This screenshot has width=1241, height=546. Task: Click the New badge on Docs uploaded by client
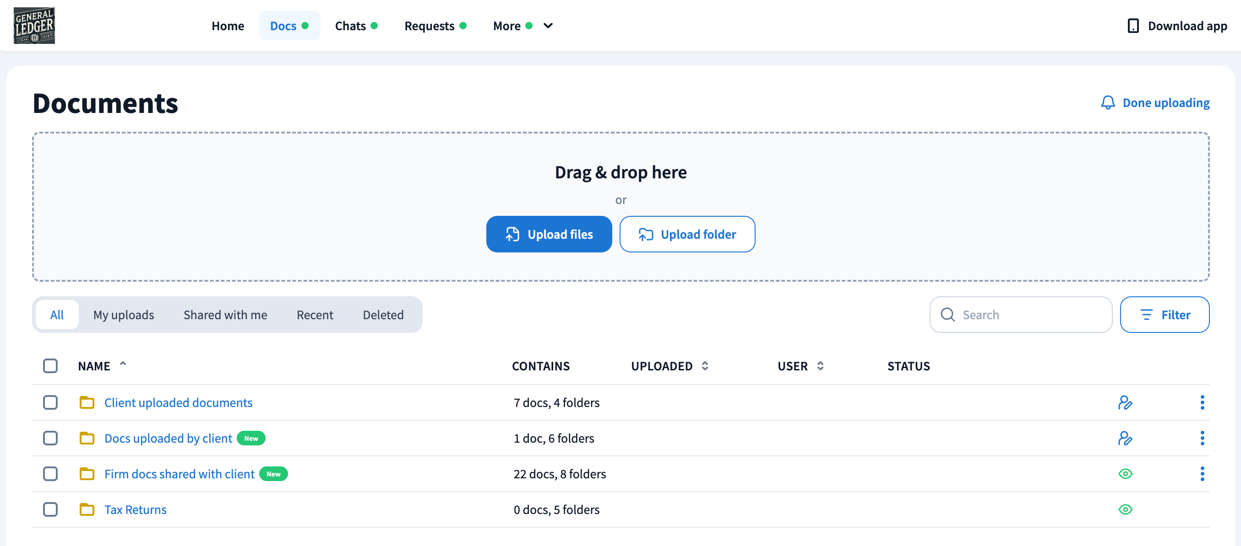pyautogui.click(x=251, y=438)
